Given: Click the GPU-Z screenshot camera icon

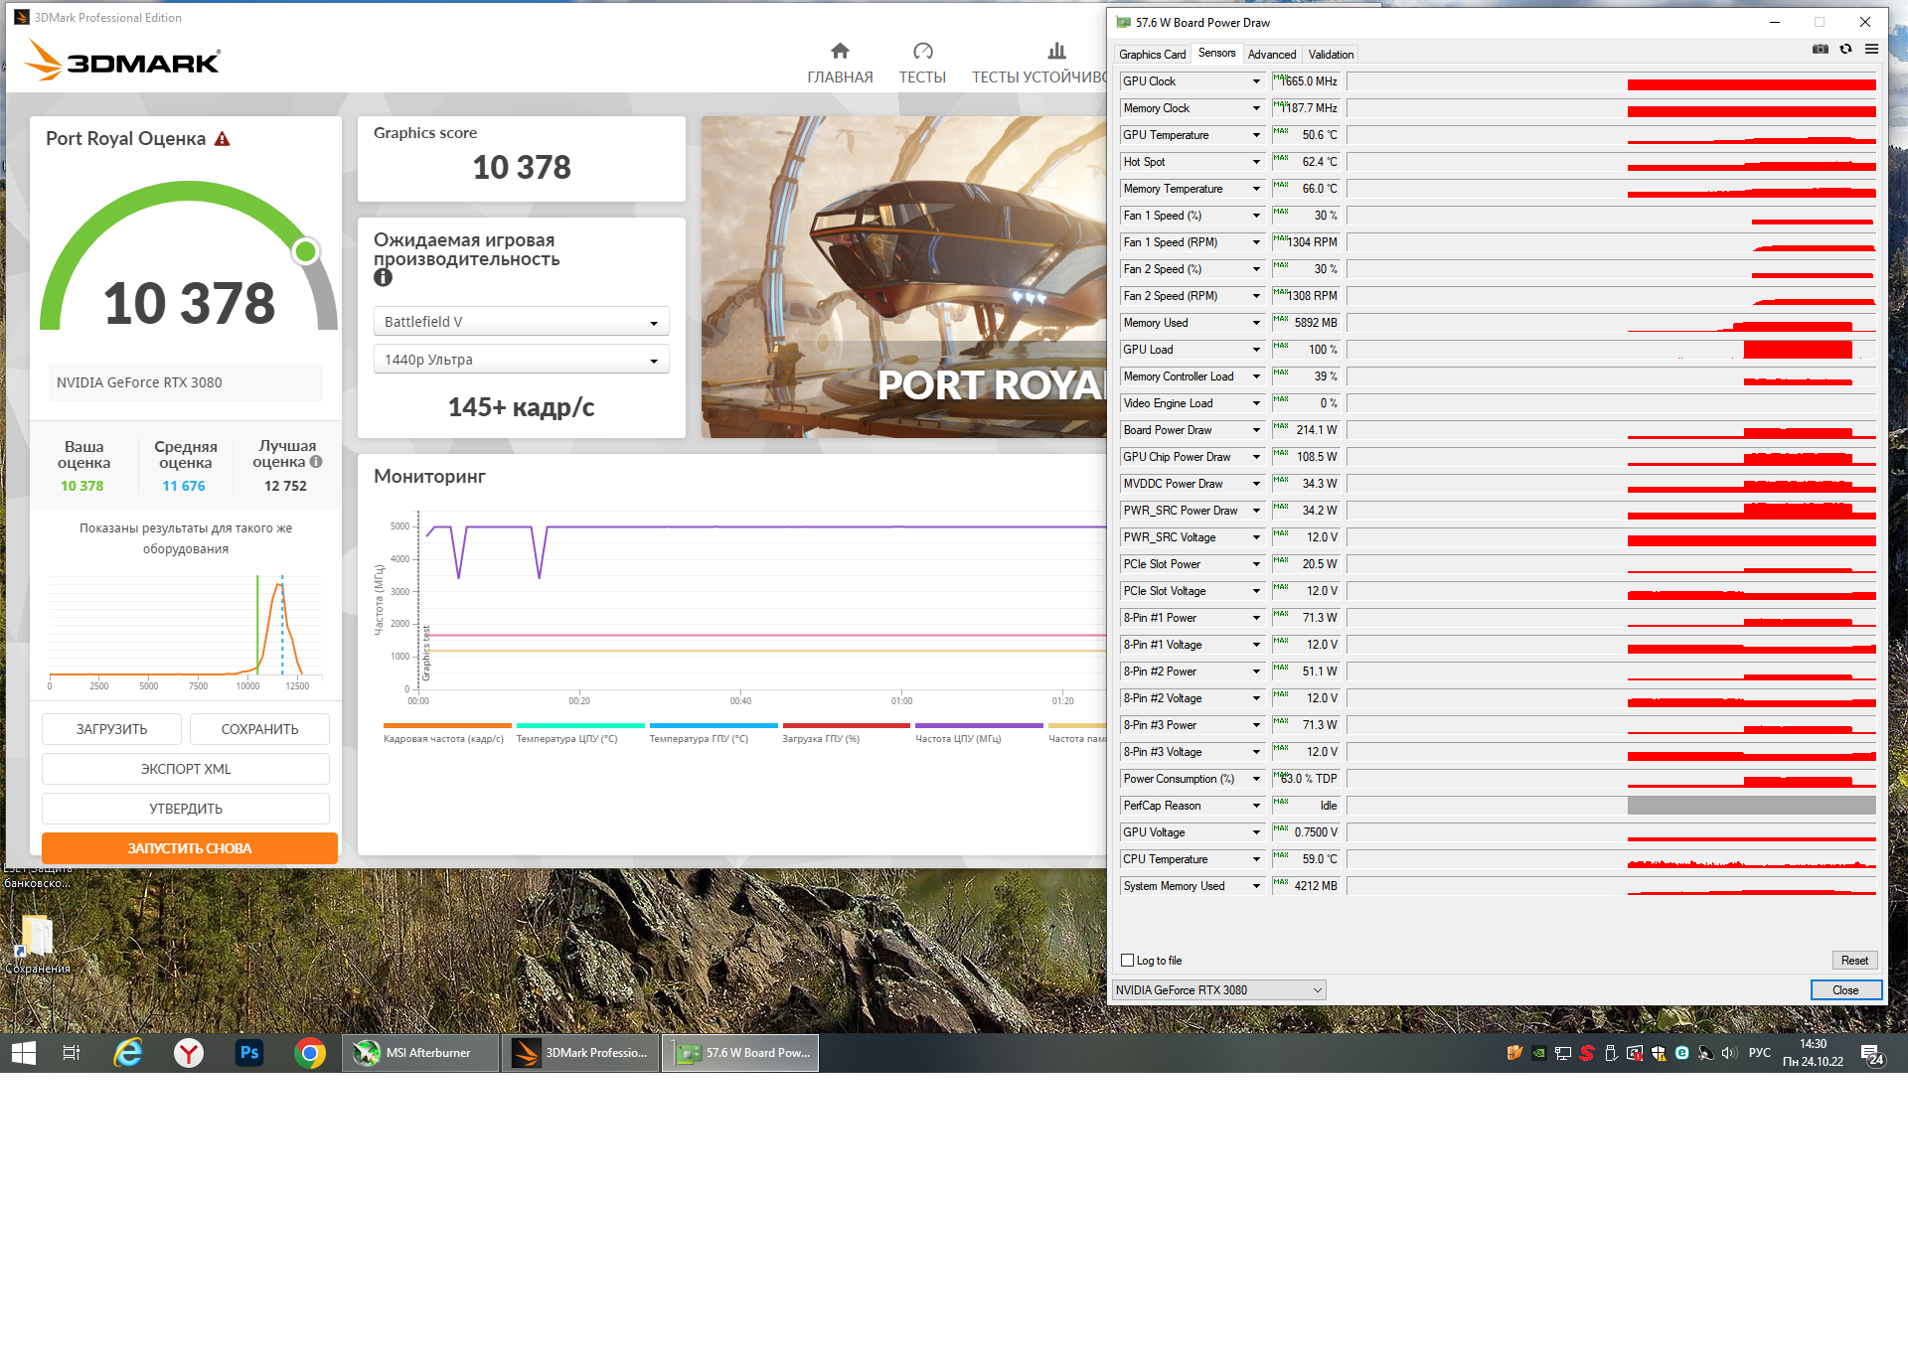Looking at the screenshot, I should point(1820,49).
